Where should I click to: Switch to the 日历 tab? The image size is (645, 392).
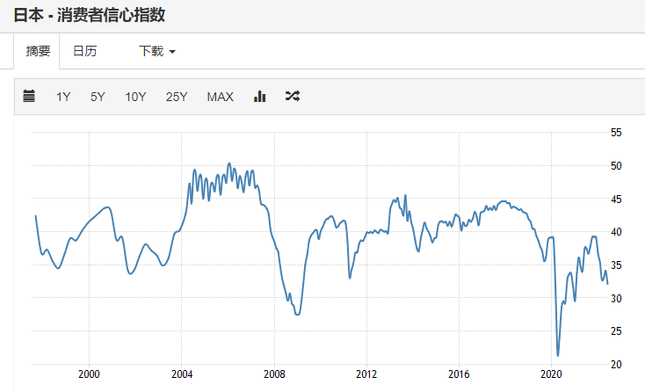84,51
